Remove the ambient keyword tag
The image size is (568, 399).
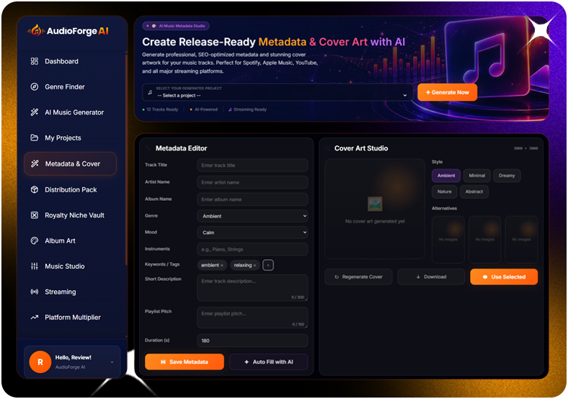click(x=222, y=265)
